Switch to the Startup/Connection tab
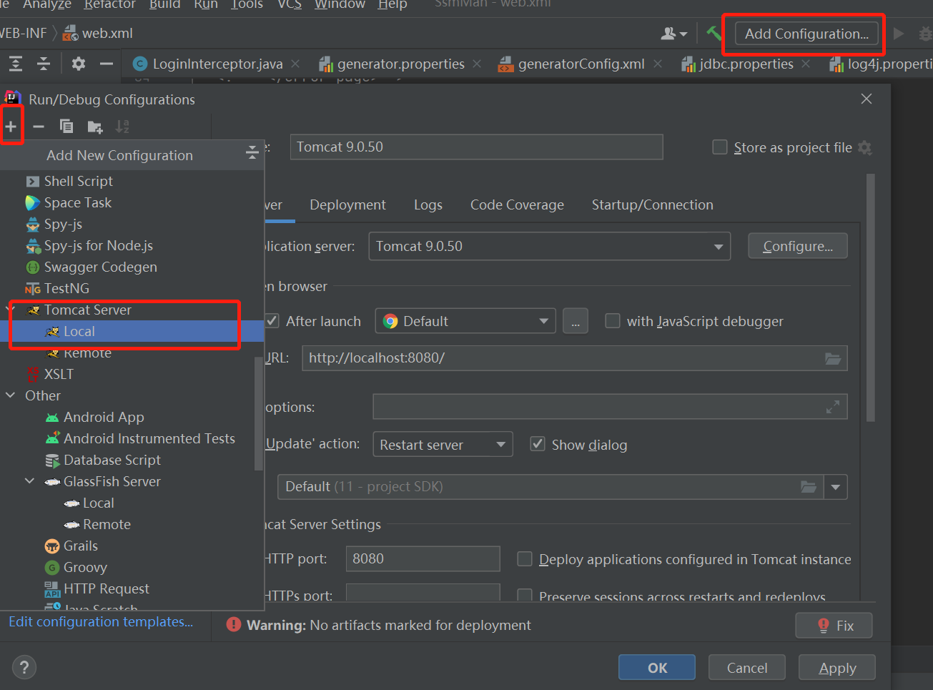Screen dimensions: 933x690 (653, 204)
